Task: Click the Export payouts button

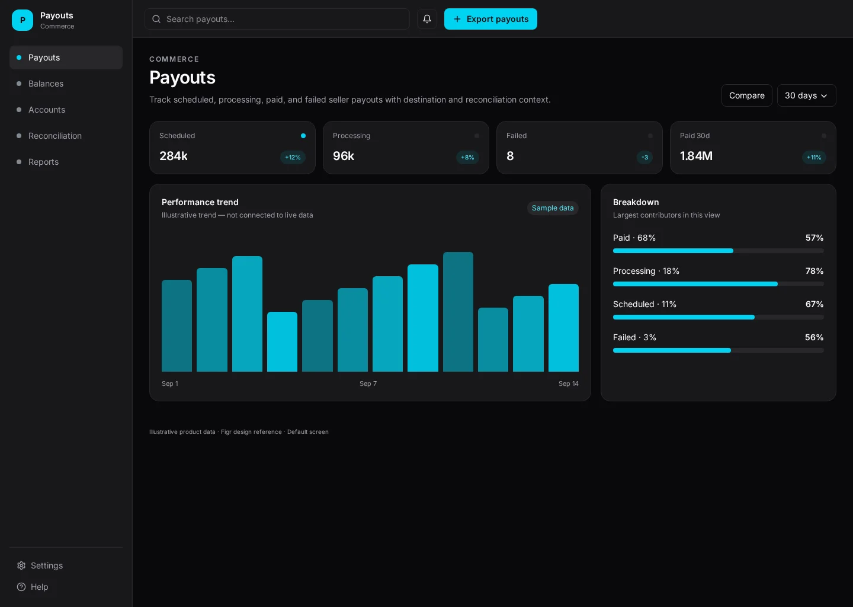Action: (490, 19)
